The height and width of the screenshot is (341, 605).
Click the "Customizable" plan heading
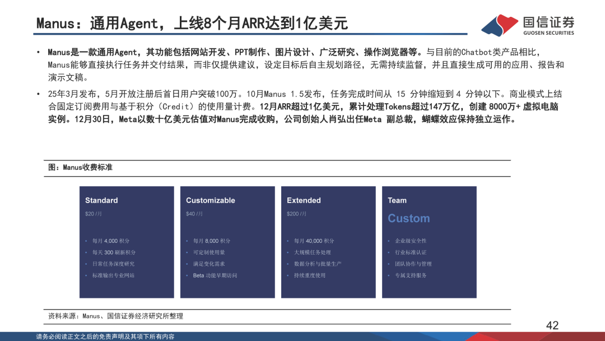tap(210, 200)
